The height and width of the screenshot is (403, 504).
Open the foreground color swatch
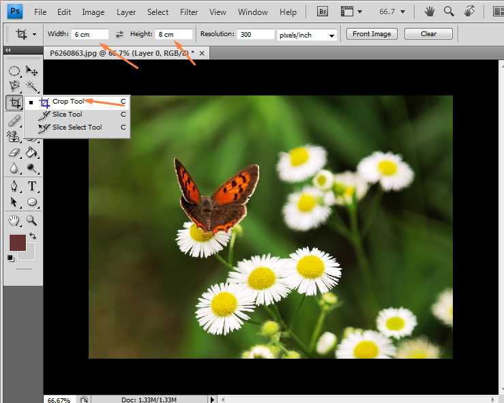click(x=17, y=243)
